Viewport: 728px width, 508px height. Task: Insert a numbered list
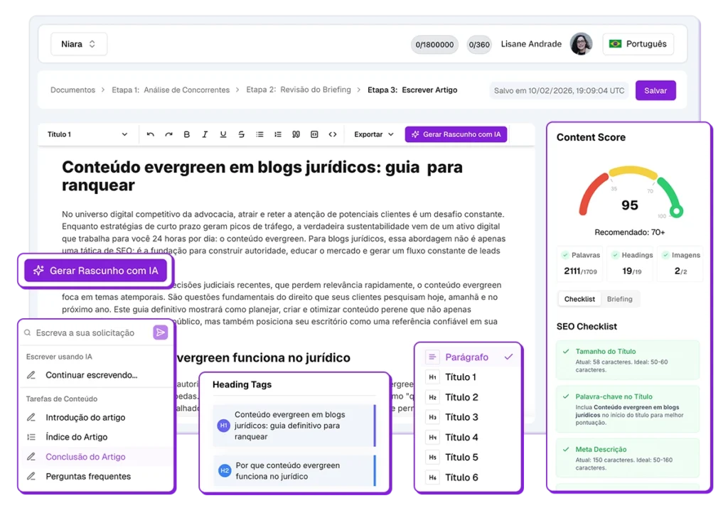(278, 134)
